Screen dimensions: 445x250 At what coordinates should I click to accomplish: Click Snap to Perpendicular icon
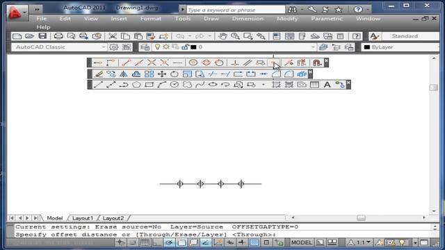coord(234,62)
